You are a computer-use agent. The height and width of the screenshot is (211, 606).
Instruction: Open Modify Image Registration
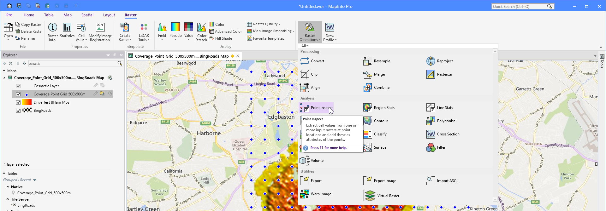(100, 32)
